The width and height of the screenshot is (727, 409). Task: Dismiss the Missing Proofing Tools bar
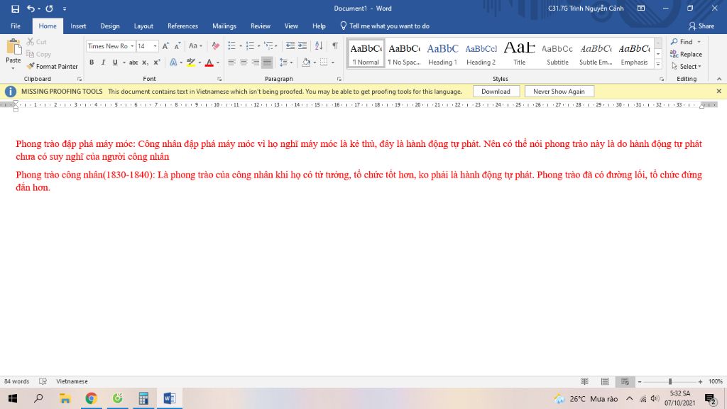point(718,92)
